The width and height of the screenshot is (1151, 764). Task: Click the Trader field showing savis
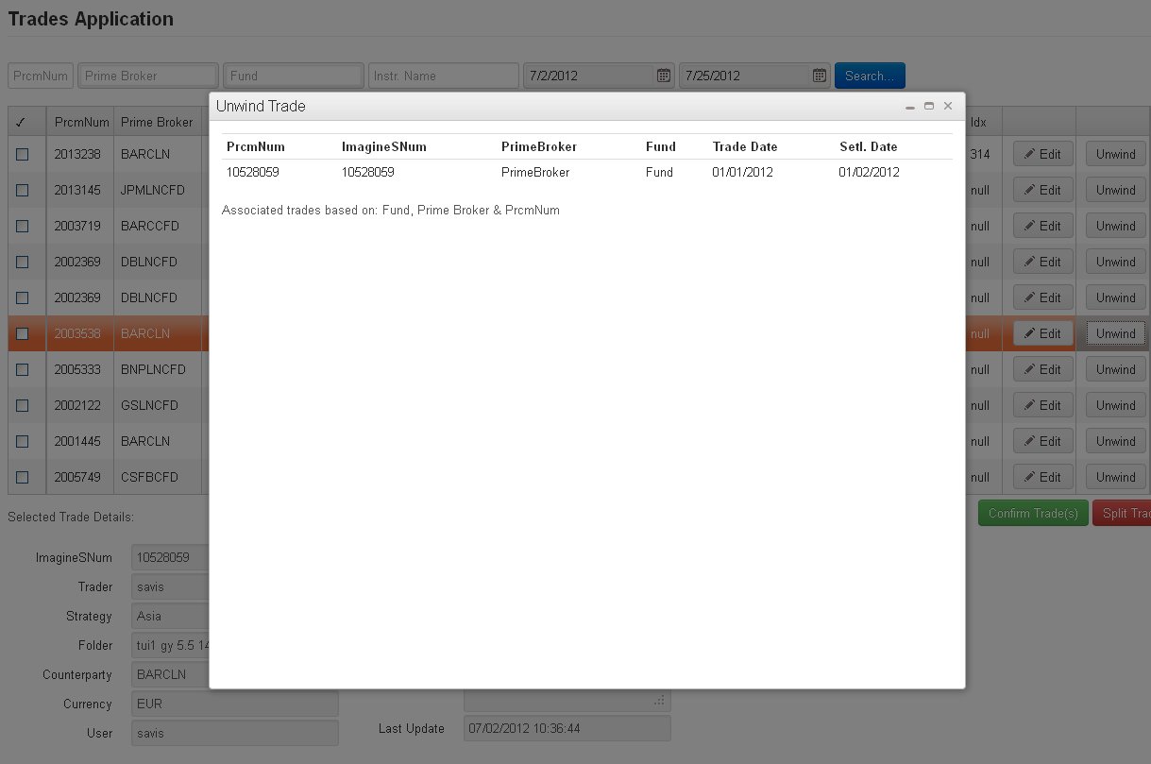click(170, 586)
